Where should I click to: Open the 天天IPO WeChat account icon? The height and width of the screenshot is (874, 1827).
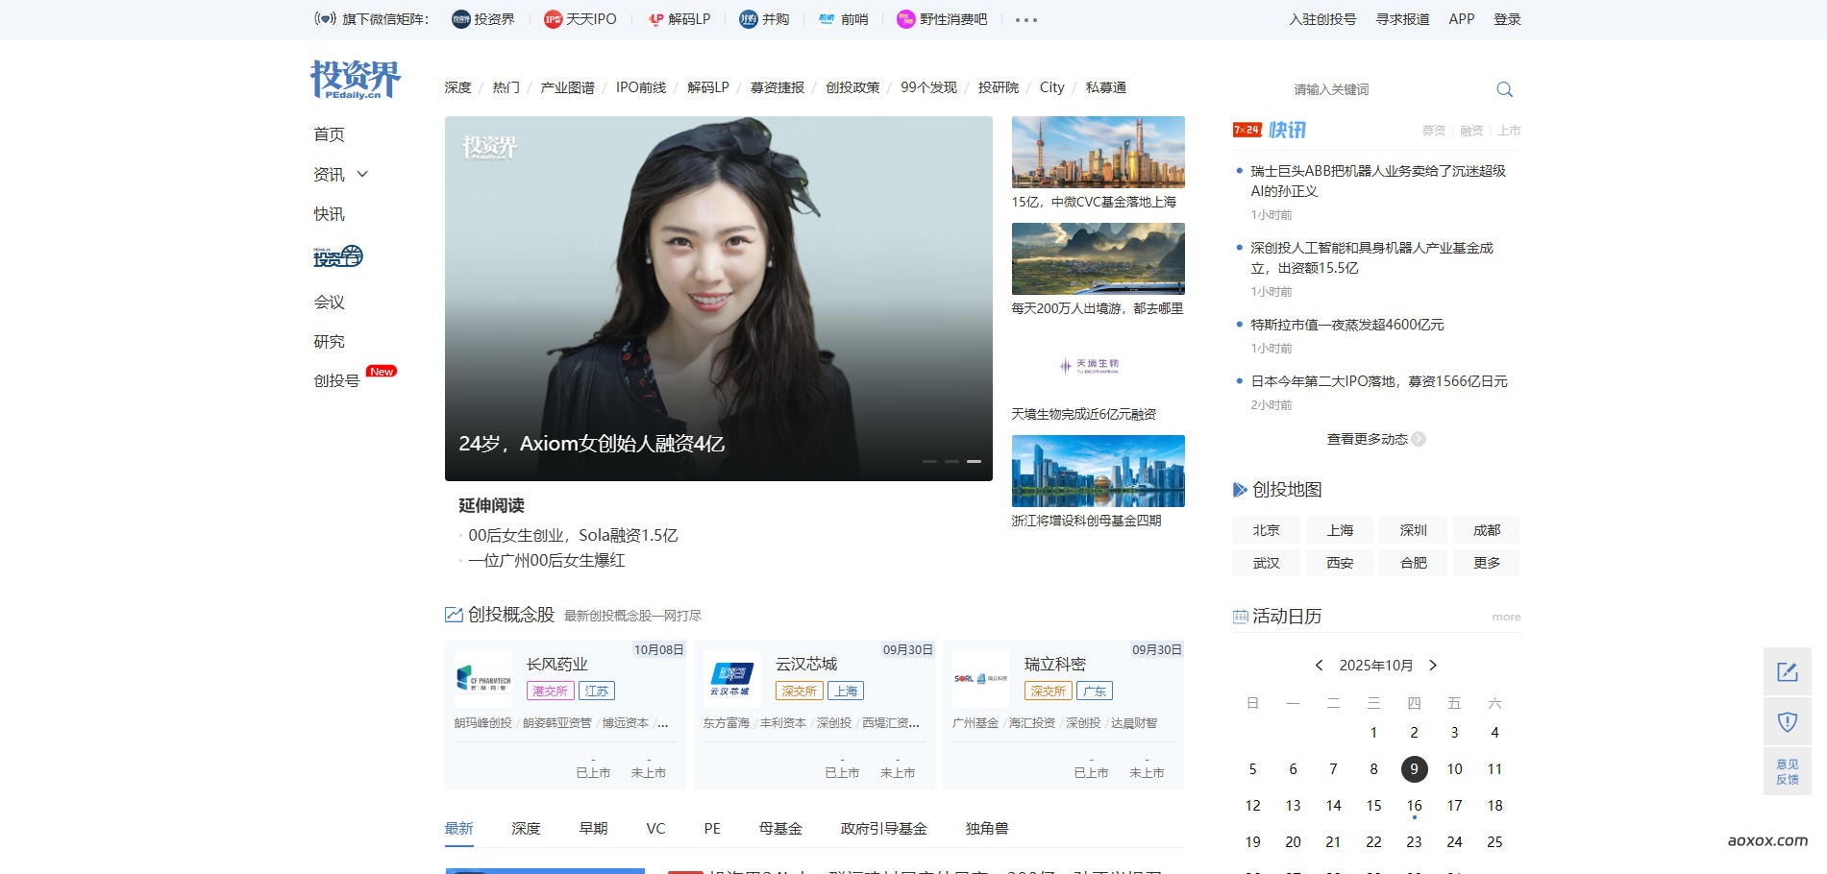[553, 19]
